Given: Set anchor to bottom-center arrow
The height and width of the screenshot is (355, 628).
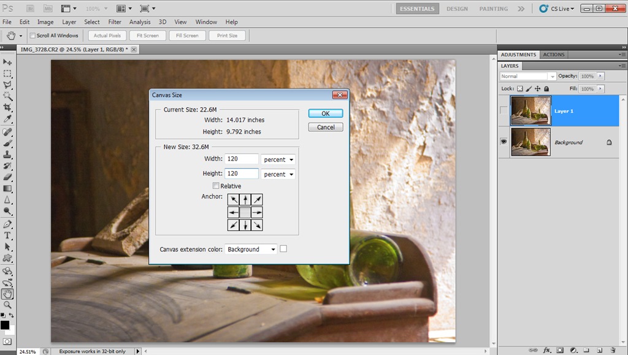Looking at the screenshot, I should point(245,225).
